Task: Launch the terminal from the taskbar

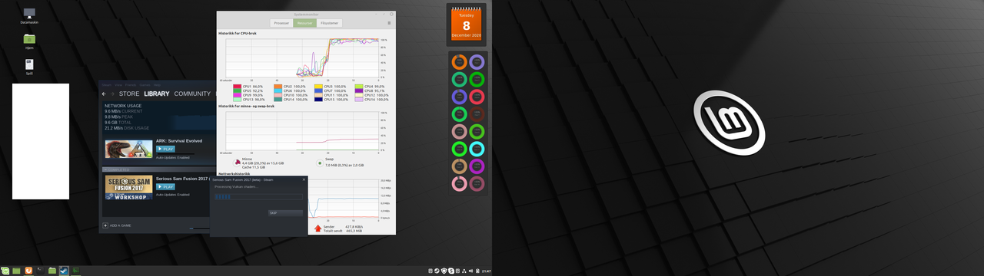Action: point(41,271)
